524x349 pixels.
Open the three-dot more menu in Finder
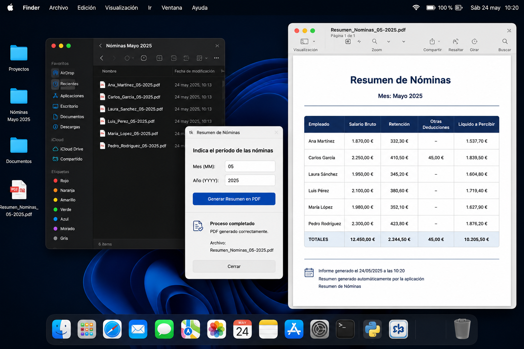(216, 58)
